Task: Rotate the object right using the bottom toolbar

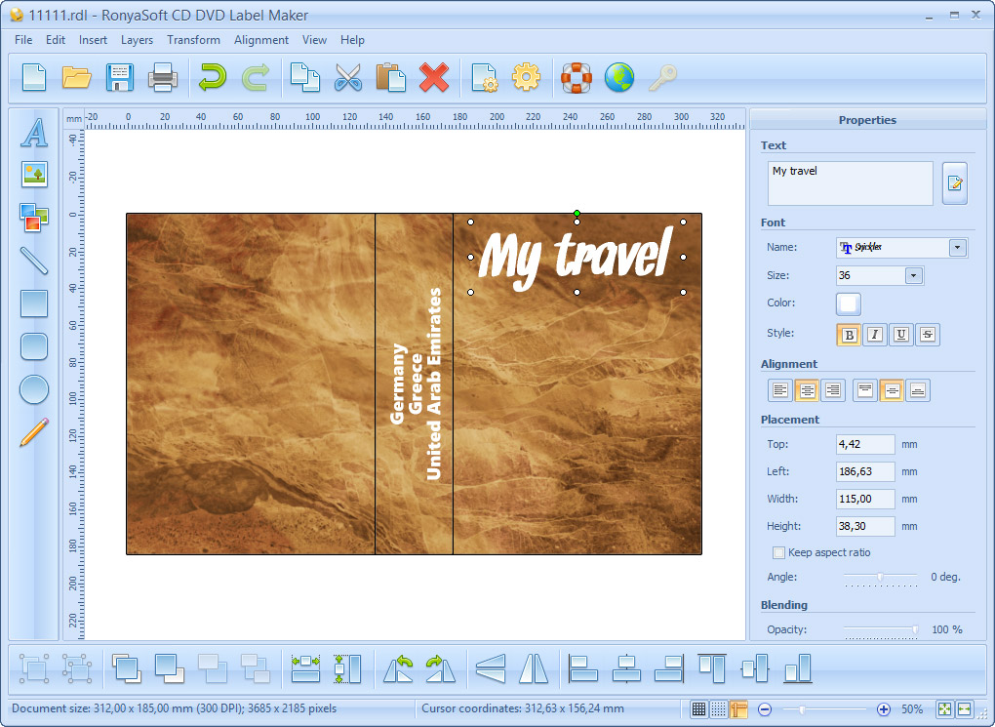Action: coord(441,668)
